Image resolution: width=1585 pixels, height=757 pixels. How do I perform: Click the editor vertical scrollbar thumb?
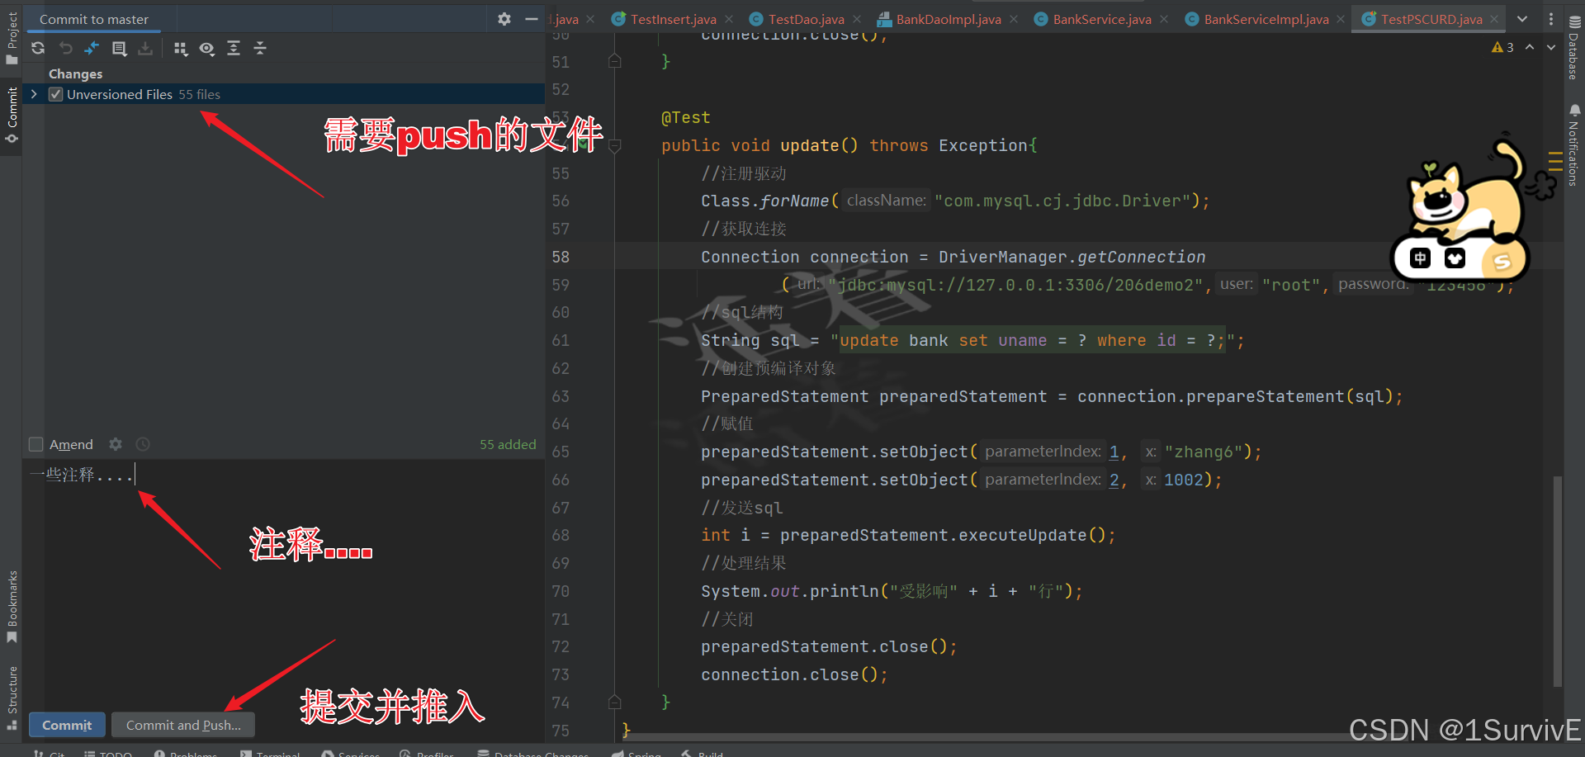point(1557,580)
